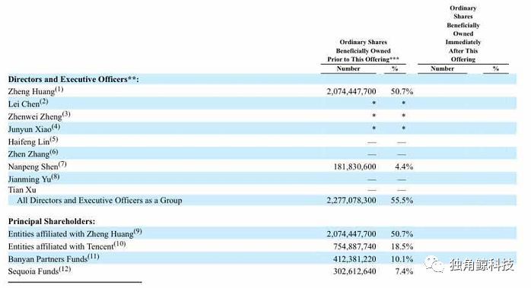Select the 'Jianming Yu(8)' name
Screen dimensions: 531x288
tap(34, 179)
